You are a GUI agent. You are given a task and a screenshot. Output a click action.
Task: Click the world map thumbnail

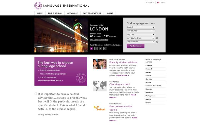tap(100, 86)
